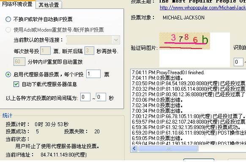This screenshot has height=162, width=246.
Task: Click the 0 field below 识别
Action: [x=238, y=62]
